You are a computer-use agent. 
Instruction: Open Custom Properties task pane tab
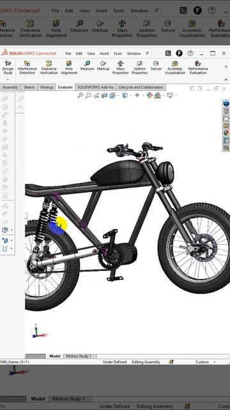pos(226,141)
